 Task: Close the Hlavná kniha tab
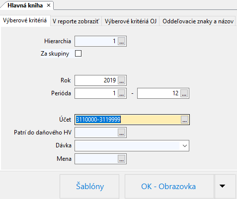(x=49, y=5)
